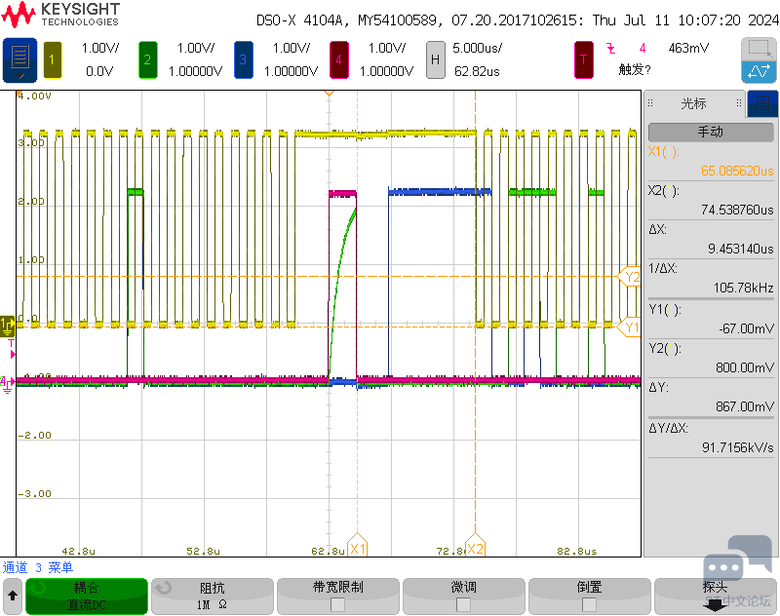This screenshot has width=780, height=616.
Task: Open horizontal H timebase badge
Action: [435, 60]
